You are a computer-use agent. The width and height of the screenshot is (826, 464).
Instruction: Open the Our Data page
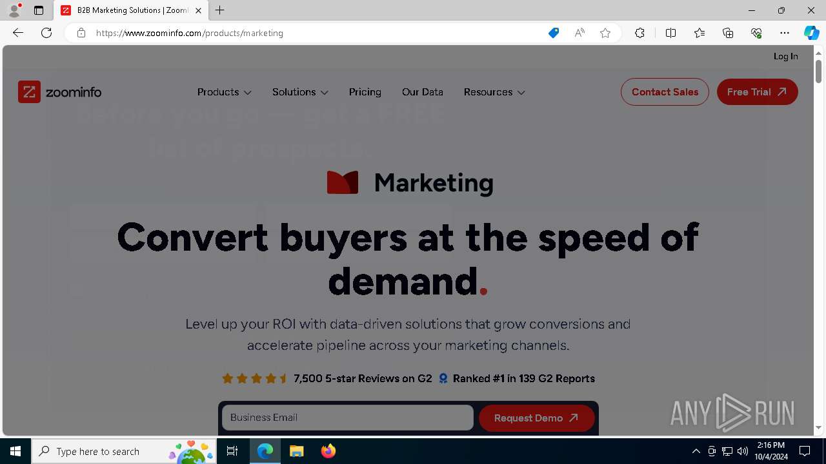tap(423, 92)
